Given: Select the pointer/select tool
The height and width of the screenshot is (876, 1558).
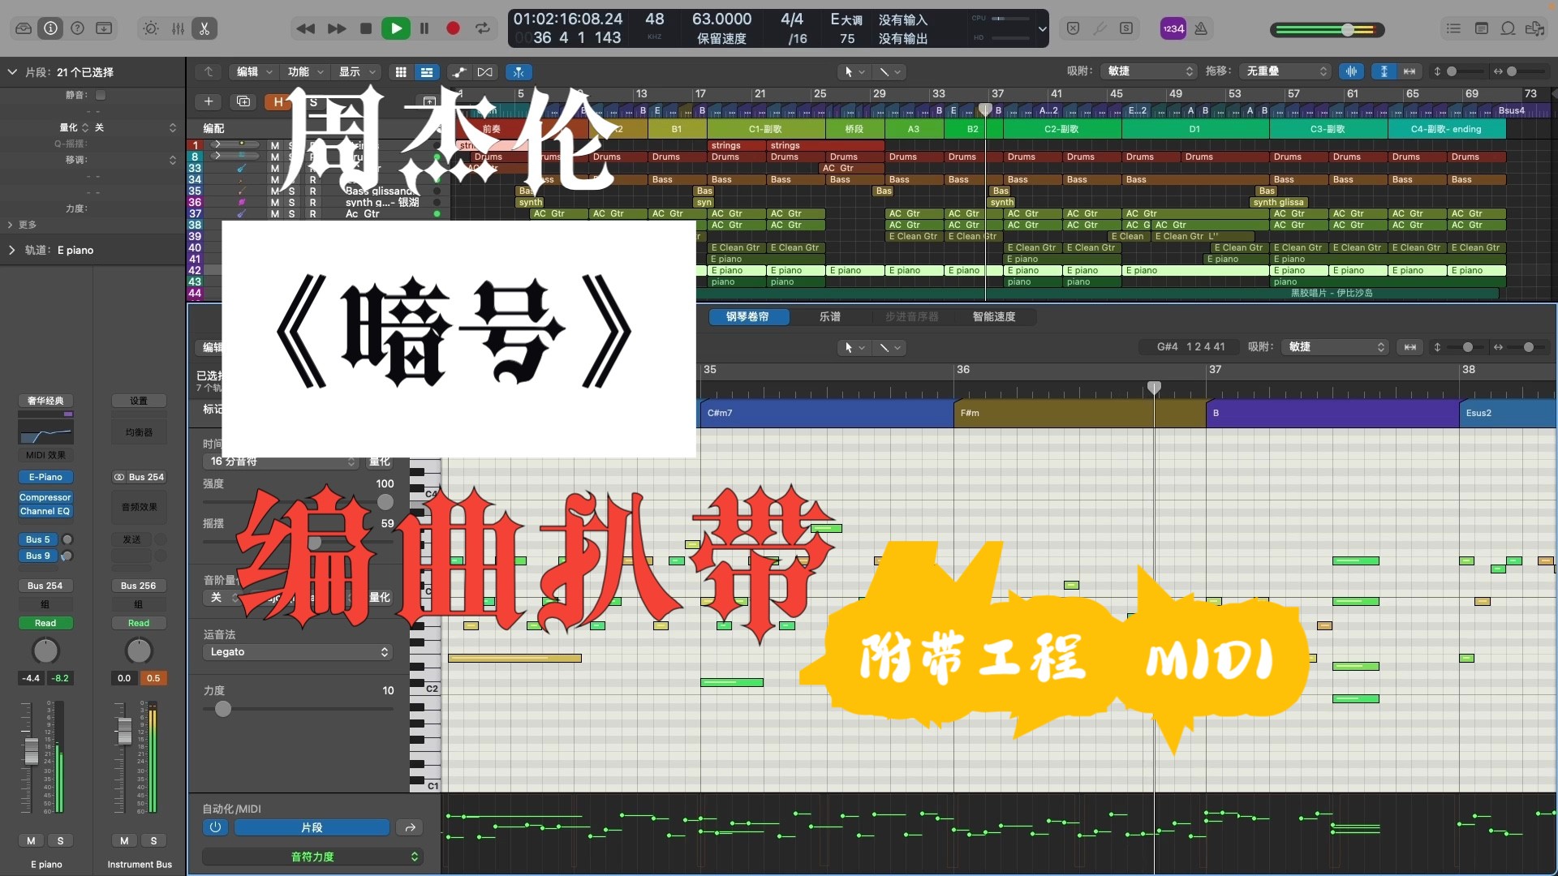Looking at the screenshot, I should 849,71.
